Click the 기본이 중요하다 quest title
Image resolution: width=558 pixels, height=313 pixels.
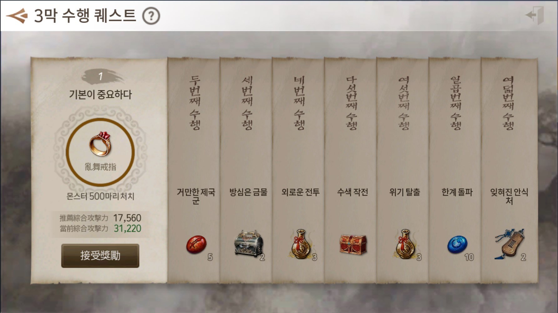pyautogui.click(x=100, y=94)
